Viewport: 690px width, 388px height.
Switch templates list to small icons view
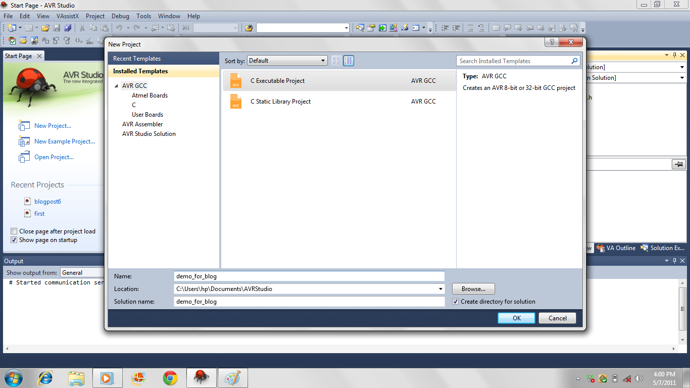[x=336, y=60]
